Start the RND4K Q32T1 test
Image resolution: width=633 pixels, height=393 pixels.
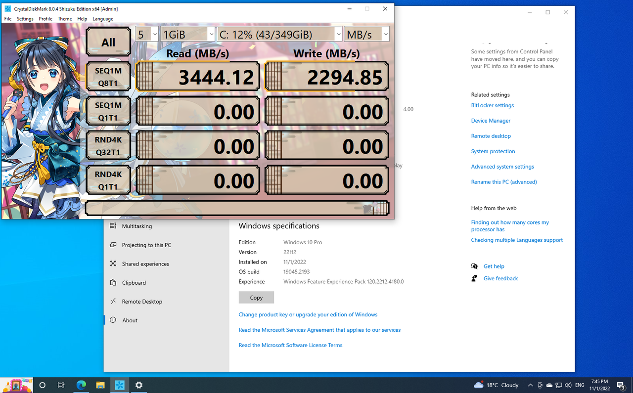108,146
